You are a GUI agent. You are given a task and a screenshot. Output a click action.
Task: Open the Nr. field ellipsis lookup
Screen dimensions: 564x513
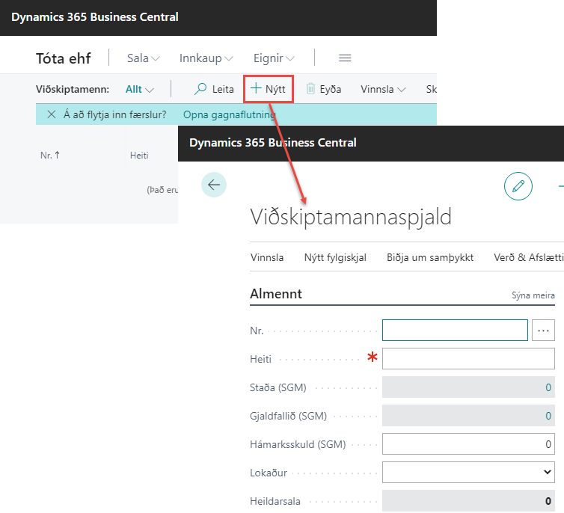pos(543,330)
